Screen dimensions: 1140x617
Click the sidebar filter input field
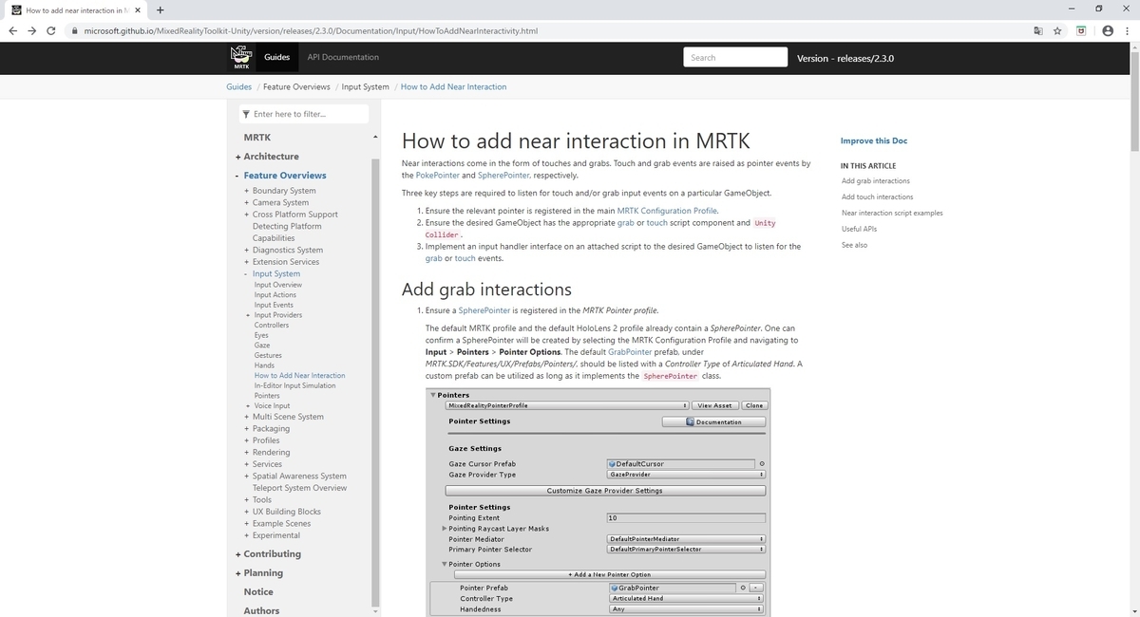pos(303,113)
